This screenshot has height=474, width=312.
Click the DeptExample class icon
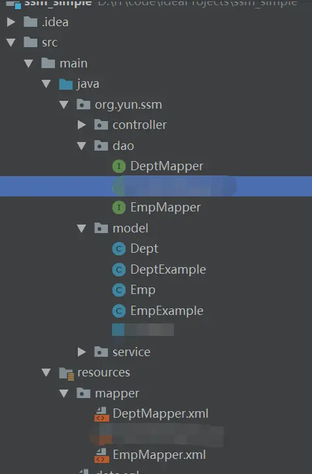[x=119, y=270]
